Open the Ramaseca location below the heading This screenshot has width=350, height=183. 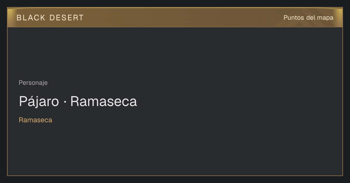click(36, 120)
